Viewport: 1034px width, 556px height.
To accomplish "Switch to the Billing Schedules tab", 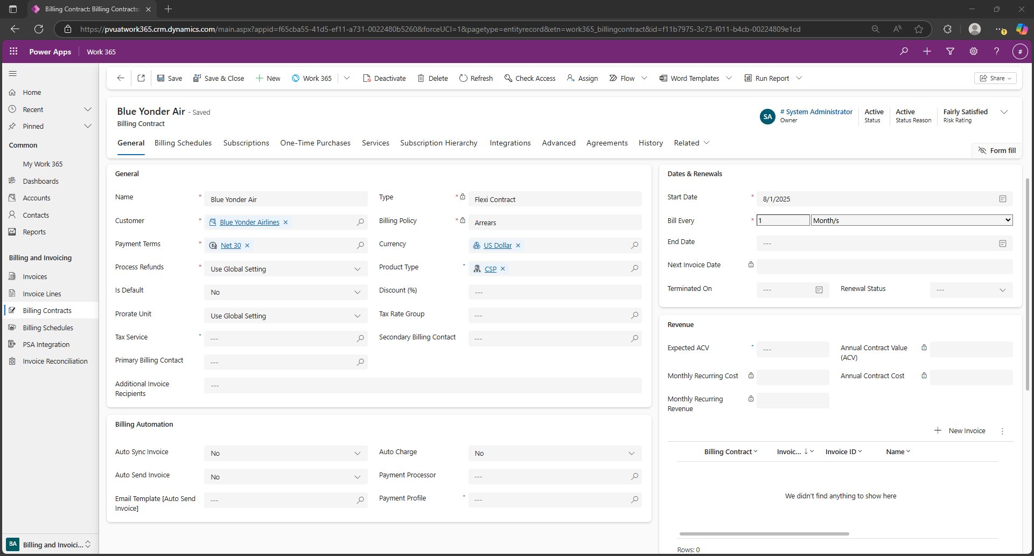I will coord(183,143).
